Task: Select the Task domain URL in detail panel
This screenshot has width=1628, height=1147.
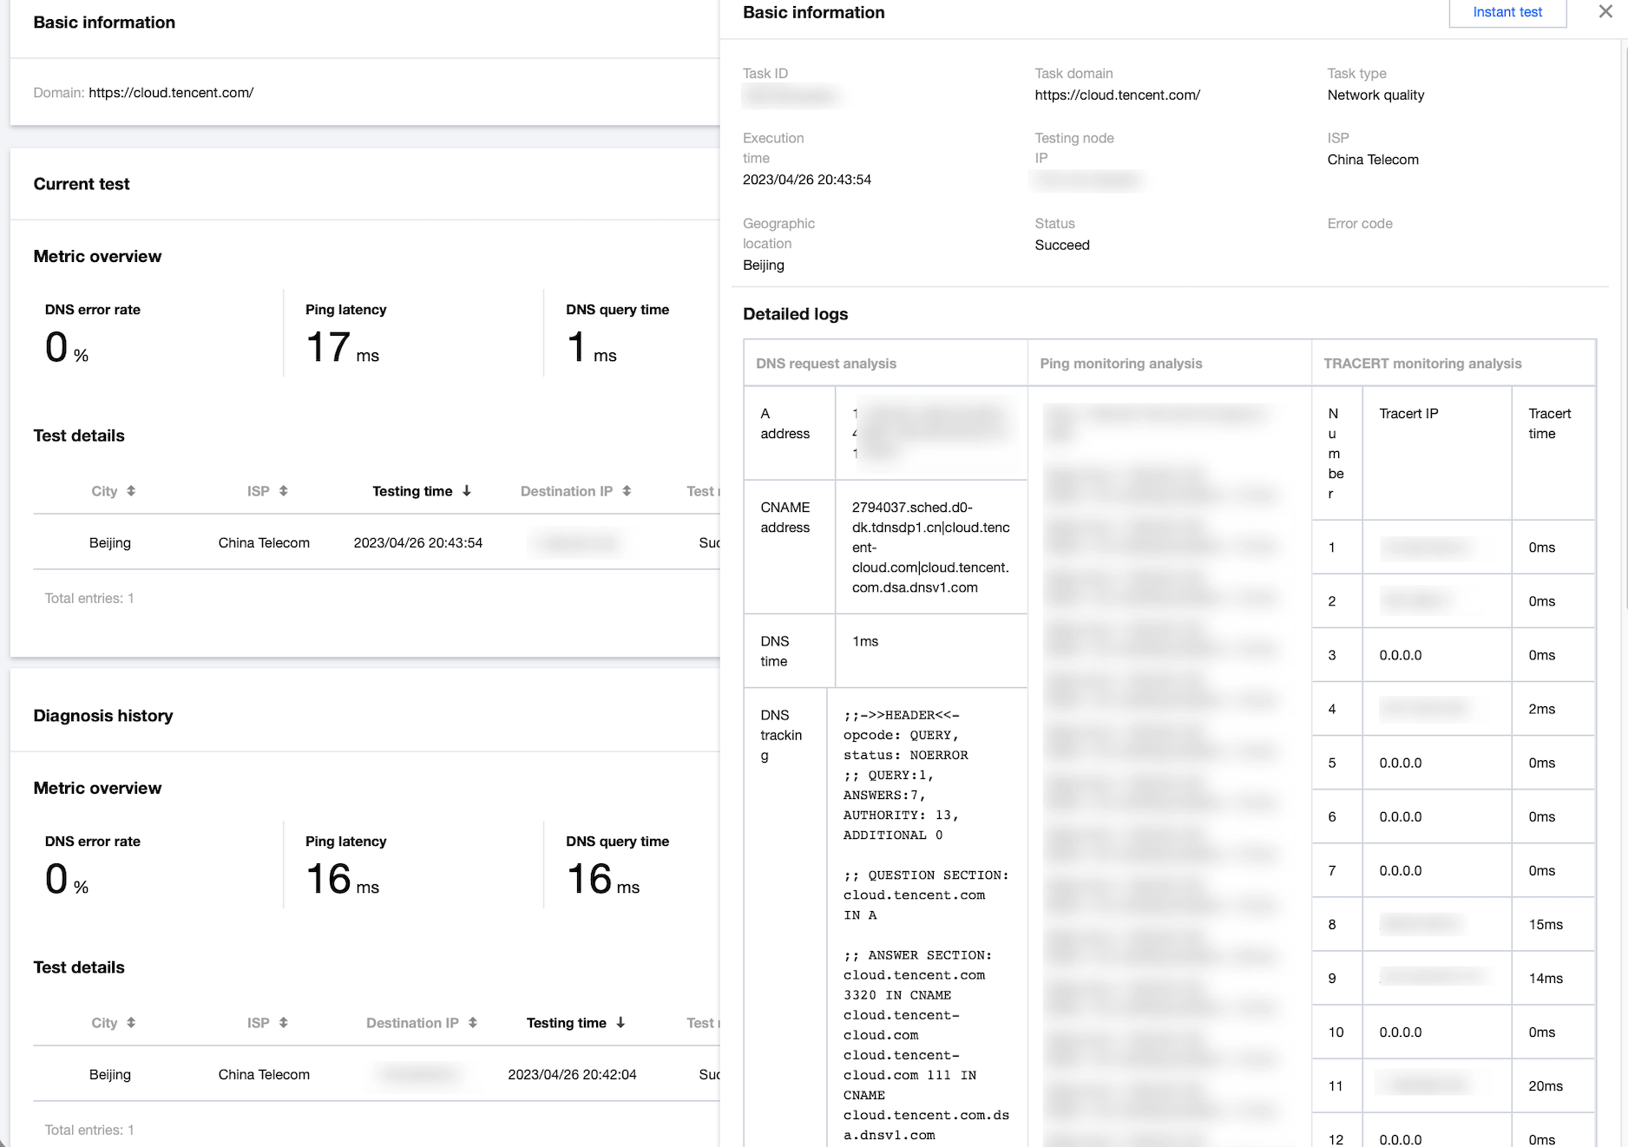Action: click(1117, 95)
